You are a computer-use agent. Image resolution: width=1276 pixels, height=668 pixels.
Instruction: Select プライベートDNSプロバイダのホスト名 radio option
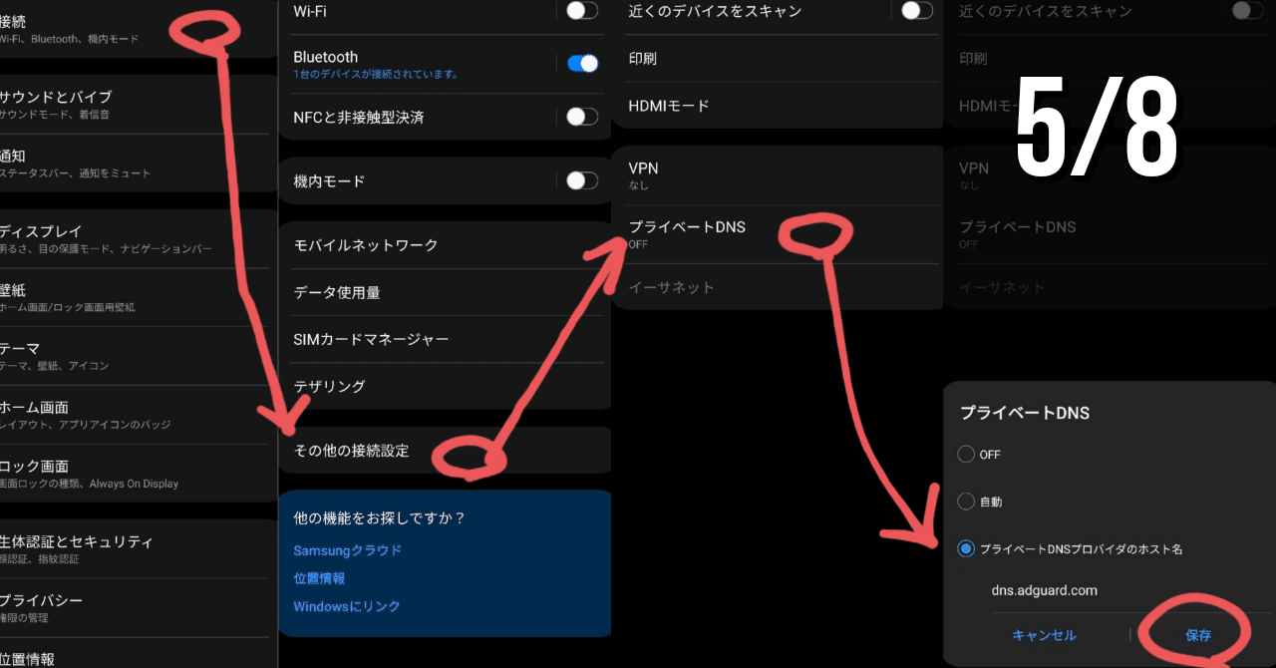(x=965, y=549)
